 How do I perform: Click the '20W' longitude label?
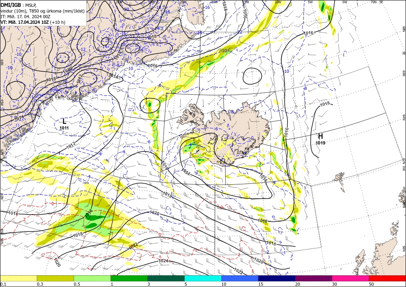pos(214,2)
